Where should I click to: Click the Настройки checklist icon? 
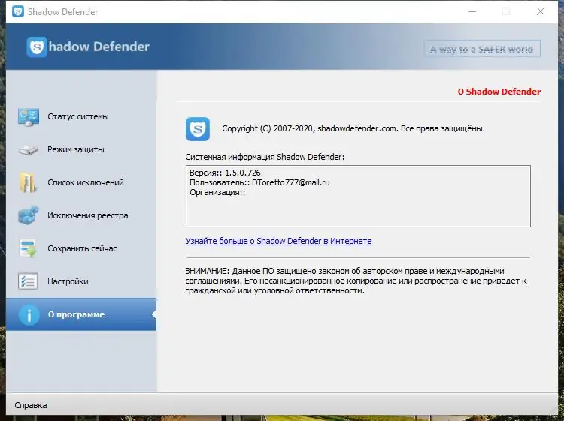coord(28,281)
